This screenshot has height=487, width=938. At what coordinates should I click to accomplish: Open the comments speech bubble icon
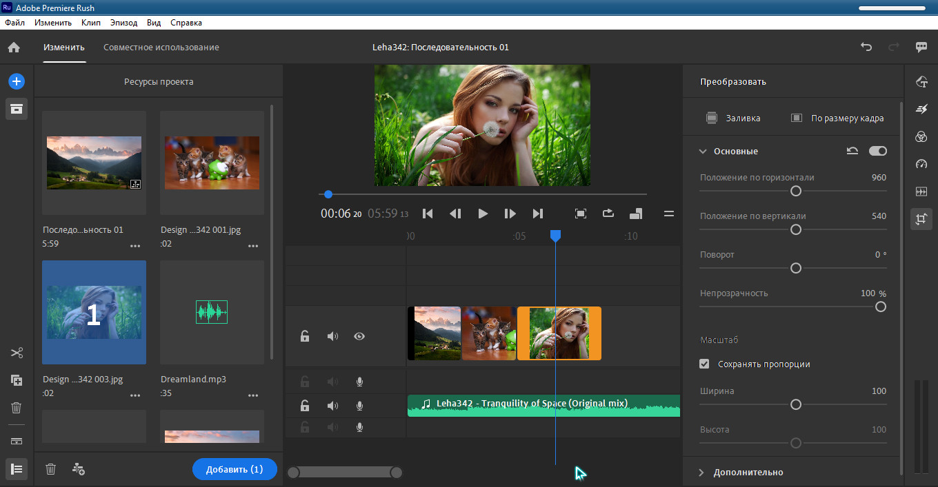tap(921, 48)
